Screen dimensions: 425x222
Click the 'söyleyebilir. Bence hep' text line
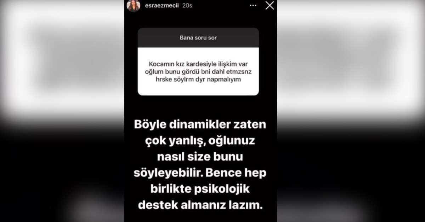[x=200, y=173]
